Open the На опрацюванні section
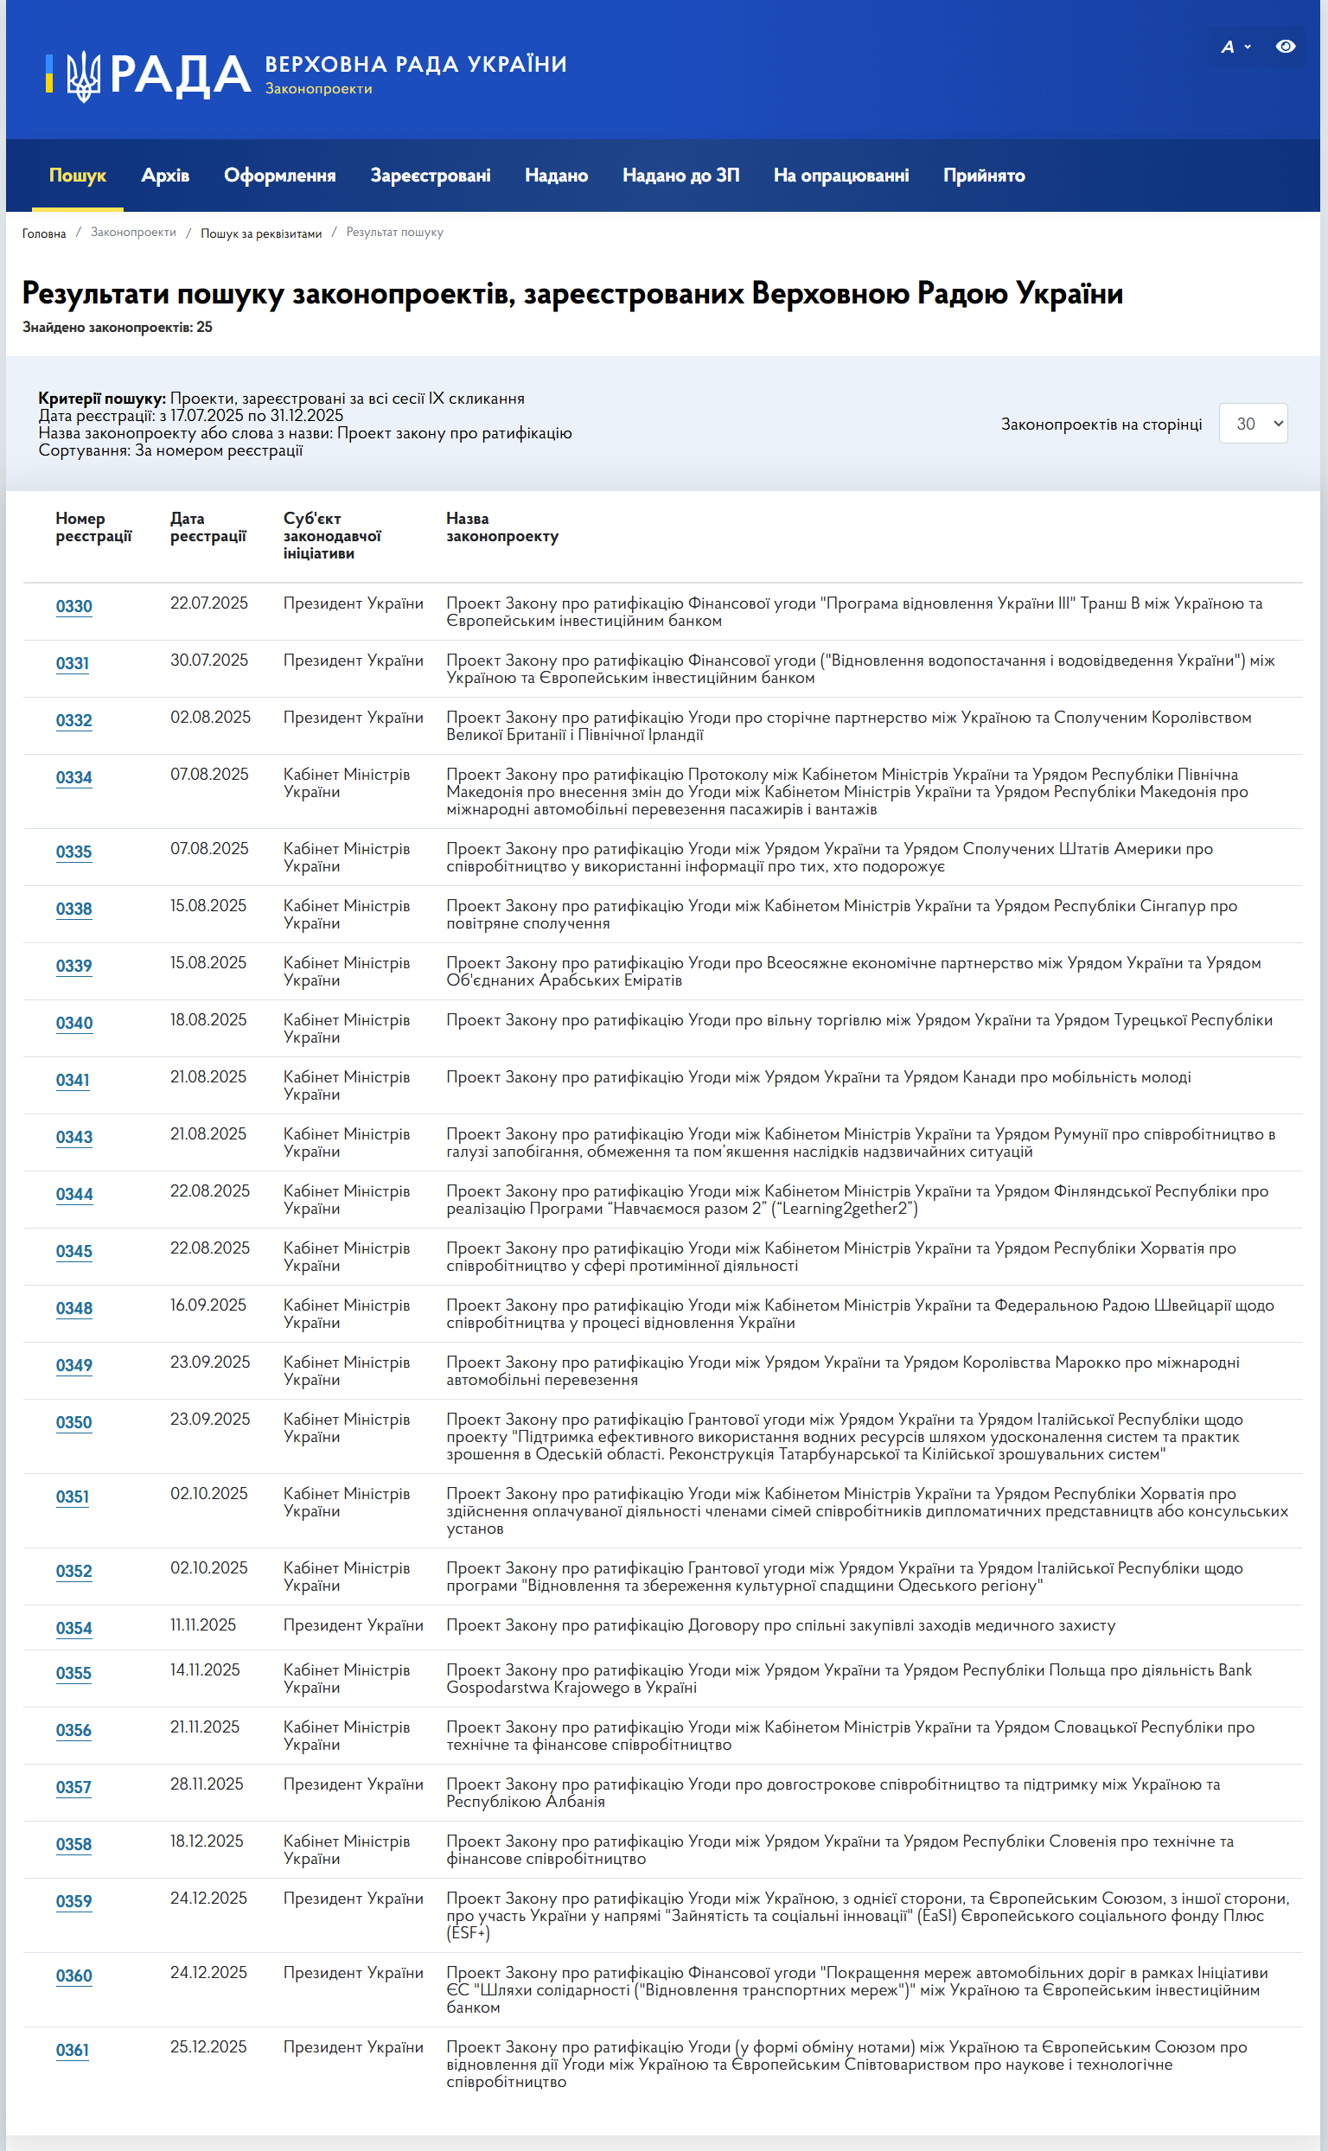1328x2151 pixels. coord(841,176)
